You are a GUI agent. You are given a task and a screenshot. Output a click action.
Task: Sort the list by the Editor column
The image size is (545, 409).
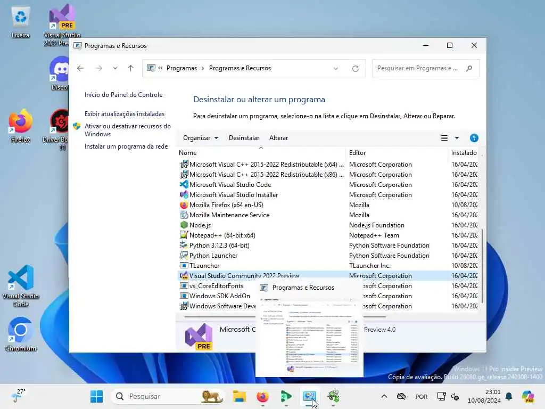(397, 153)
